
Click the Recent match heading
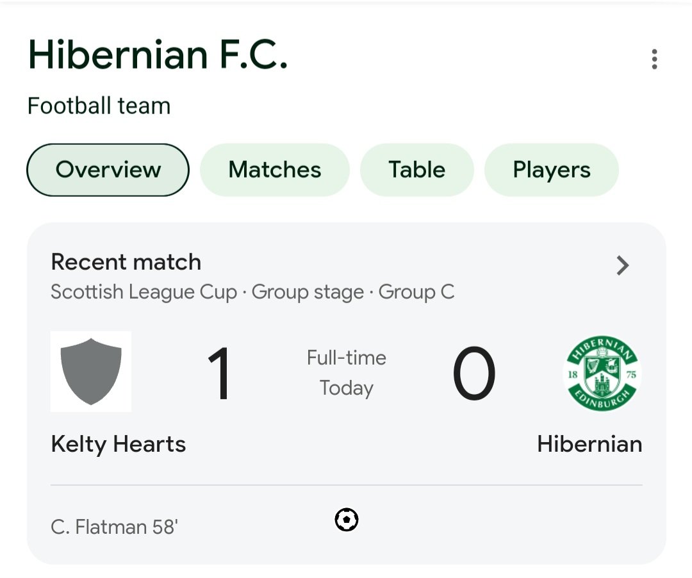click(x=126, y=262)
